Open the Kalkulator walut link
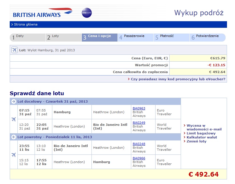The image size is (235, 184). click(x=202, y=137)
